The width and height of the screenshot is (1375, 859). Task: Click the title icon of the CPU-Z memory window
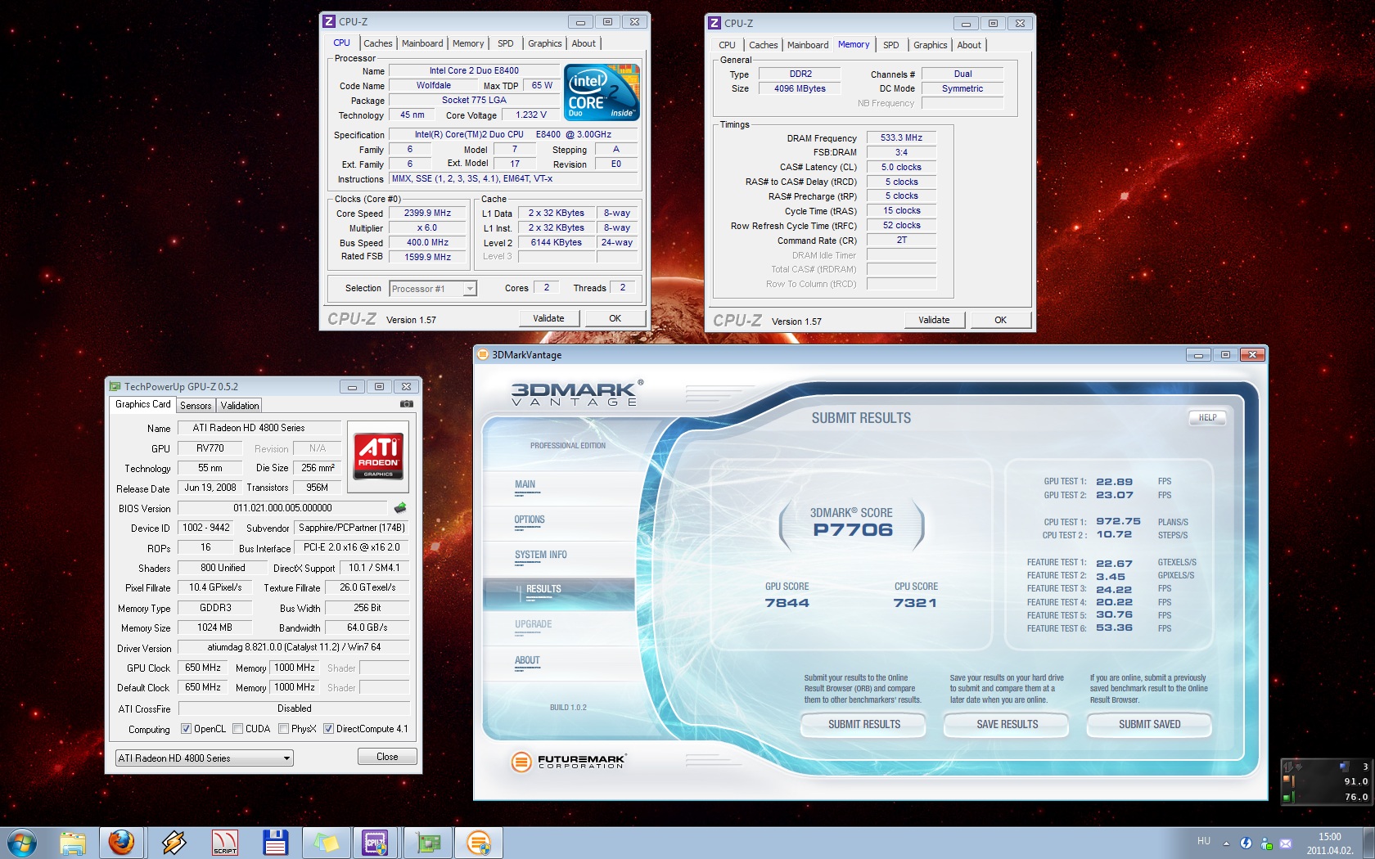point(715,24)
